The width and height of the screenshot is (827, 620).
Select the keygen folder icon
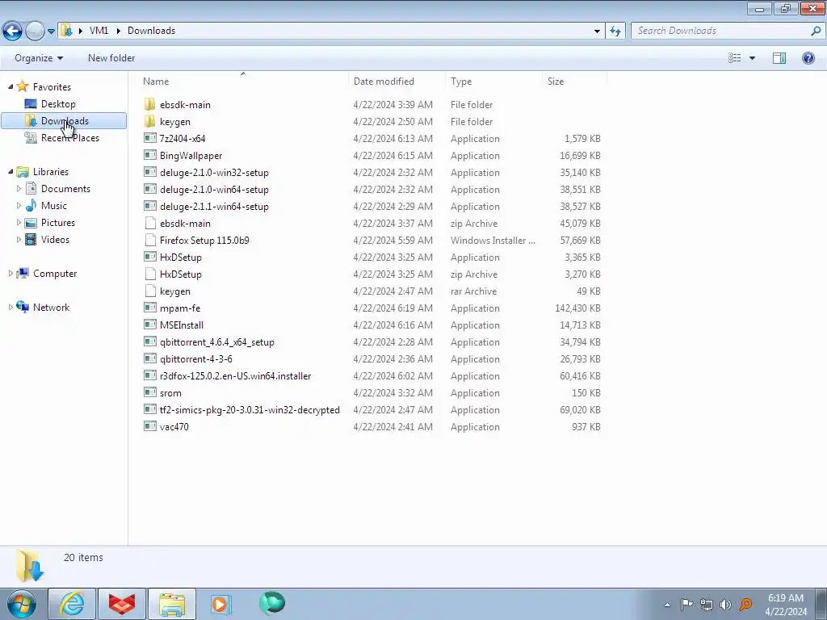pos(149,121)
